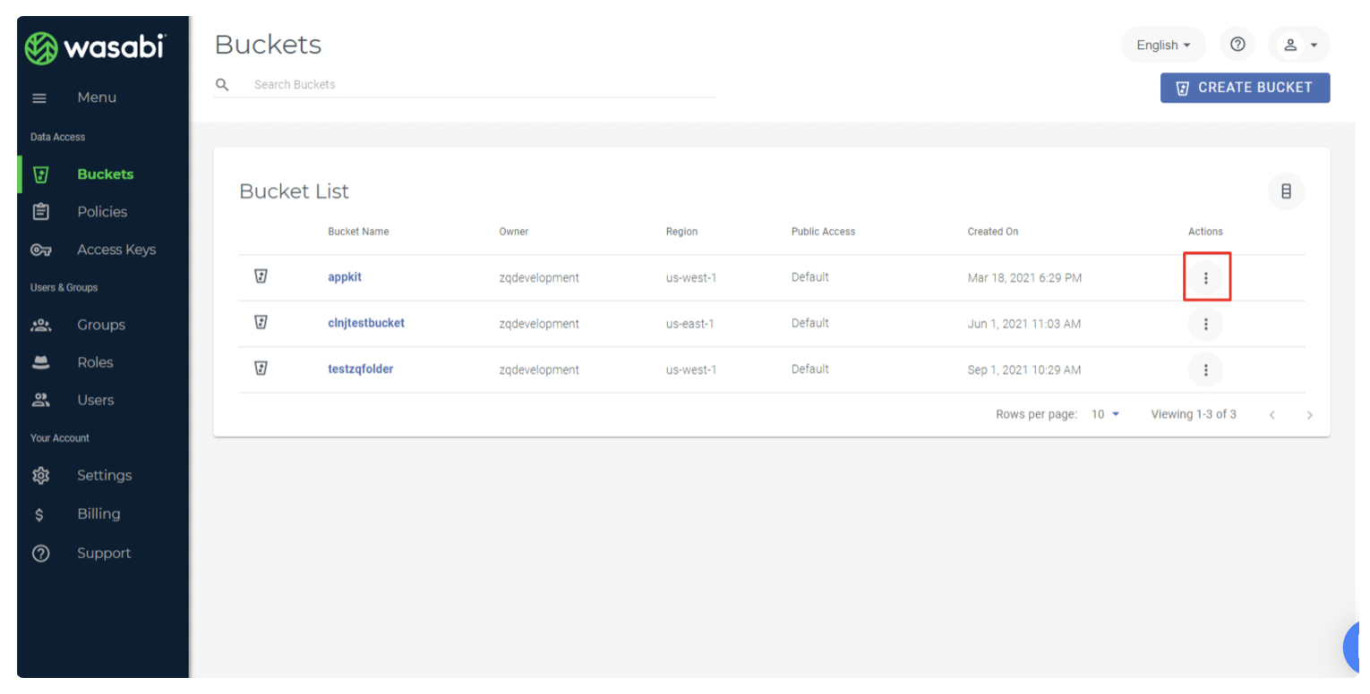Viewport: 1370px width, 694px height.
Task: Click the hamburger Menu icon in sidebar
Action: [x=39, y=98]
